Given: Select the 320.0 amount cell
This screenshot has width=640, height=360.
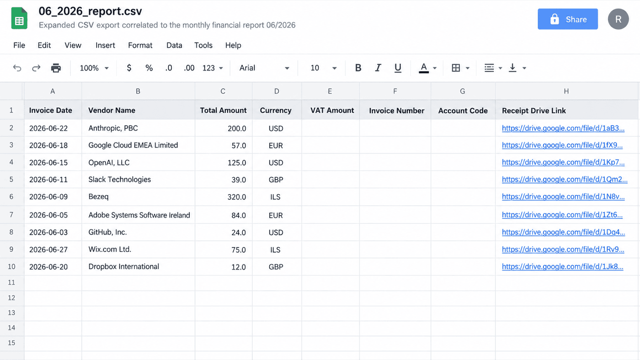Looking at the screenshot, I should coord(224,197).
